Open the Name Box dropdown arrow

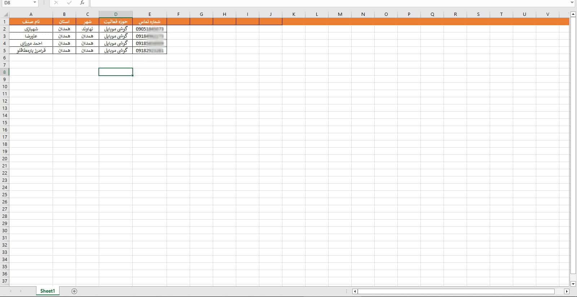(x=35, y=3)
